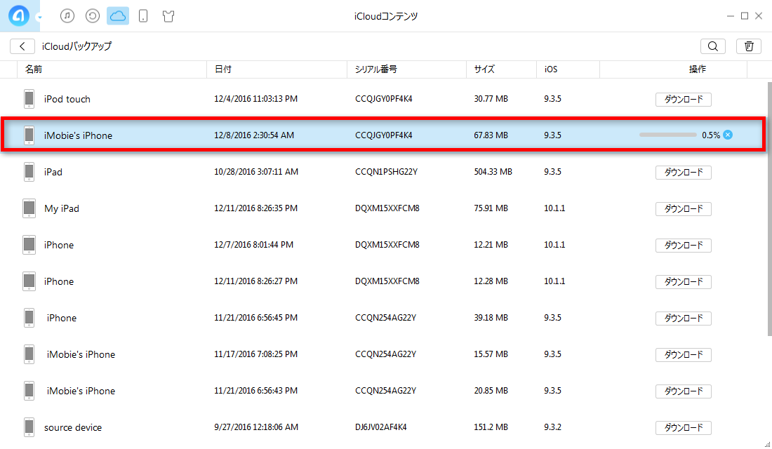Expand the dropdown arrow beside the logo
Screen dimensions: 772x449
(x=39, y=18)
